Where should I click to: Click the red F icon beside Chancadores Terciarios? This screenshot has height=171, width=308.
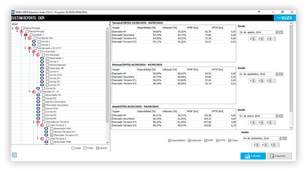click(x=38, y=122)
